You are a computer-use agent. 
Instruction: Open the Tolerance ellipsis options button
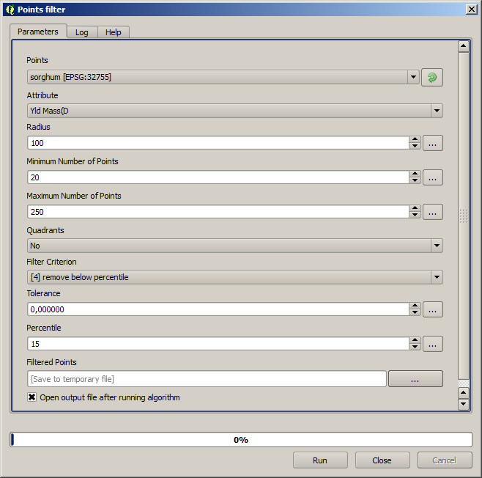point(432,309)
